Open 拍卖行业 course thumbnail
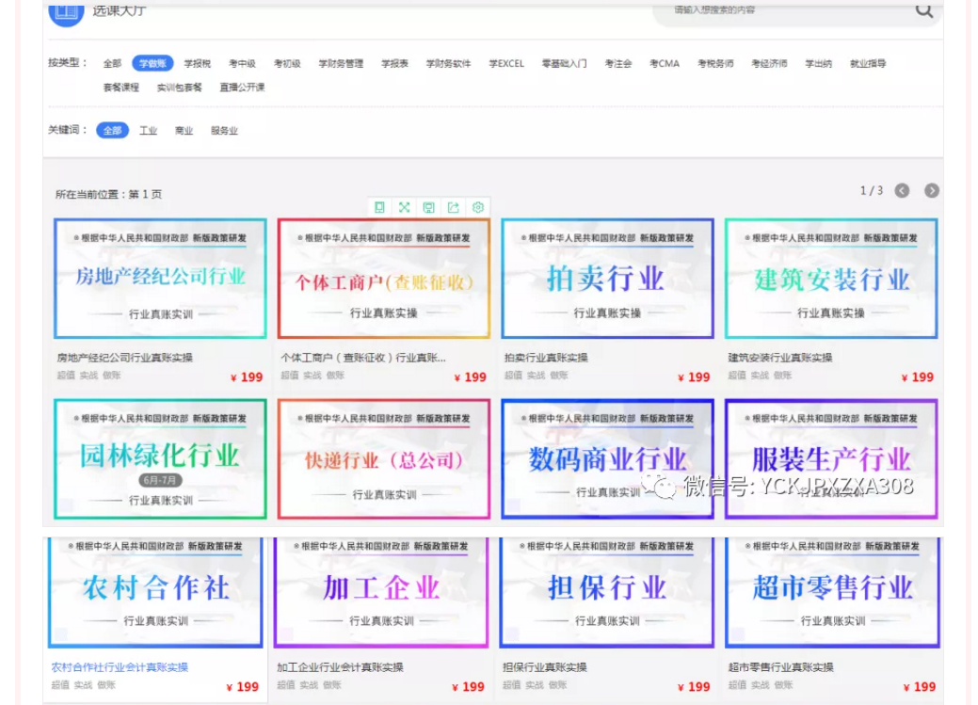This screenshot has width=978, height=705. tap(607, 279)
